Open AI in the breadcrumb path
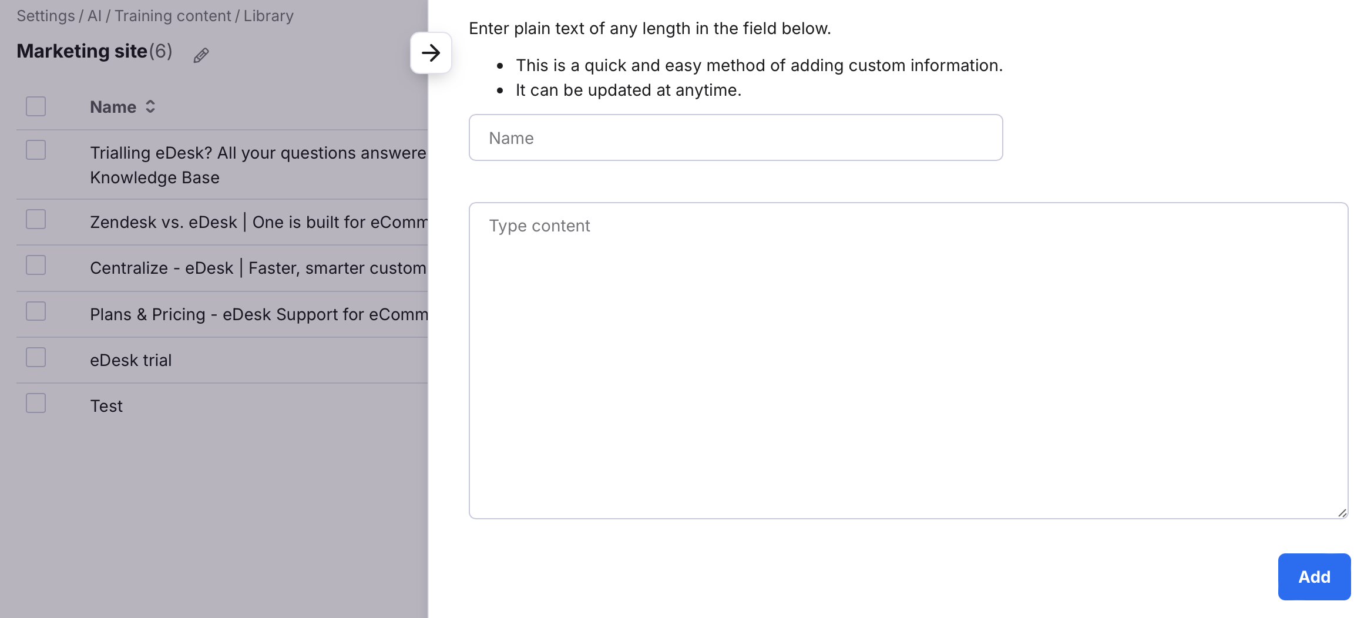Viewport: 1364px width, 618px height. 95,16
